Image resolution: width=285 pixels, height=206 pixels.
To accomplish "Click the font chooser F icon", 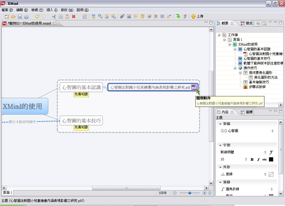I will (x=271, y=152).
